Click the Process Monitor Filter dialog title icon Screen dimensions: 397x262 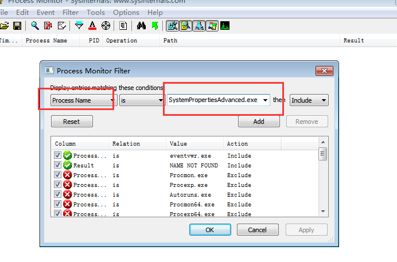pos(49,71)
